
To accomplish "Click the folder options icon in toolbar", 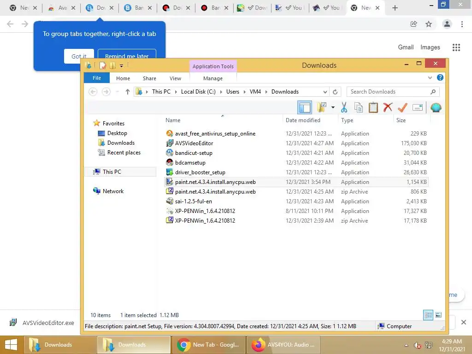I will pos(321,107).
